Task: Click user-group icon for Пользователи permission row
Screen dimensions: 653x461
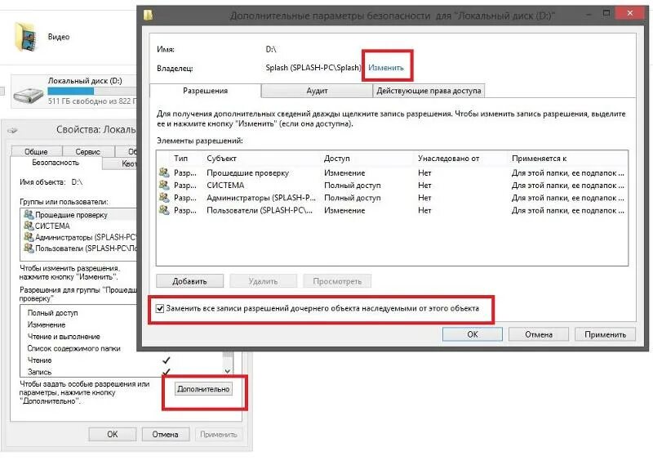Action: coord(164,210)
